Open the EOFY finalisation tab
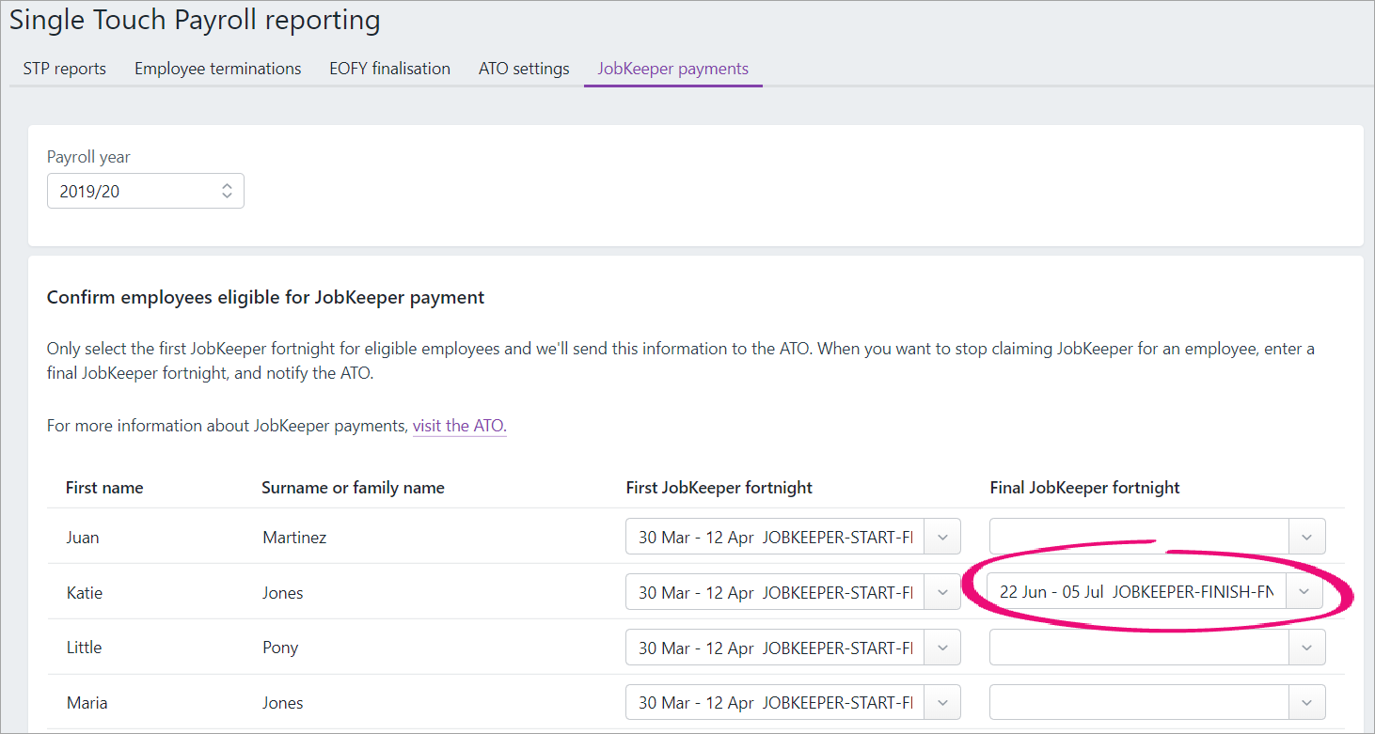This screenshot has height=734, width=1375. (389, 69)
